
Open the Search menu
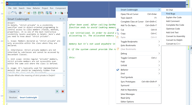point(21,8)
